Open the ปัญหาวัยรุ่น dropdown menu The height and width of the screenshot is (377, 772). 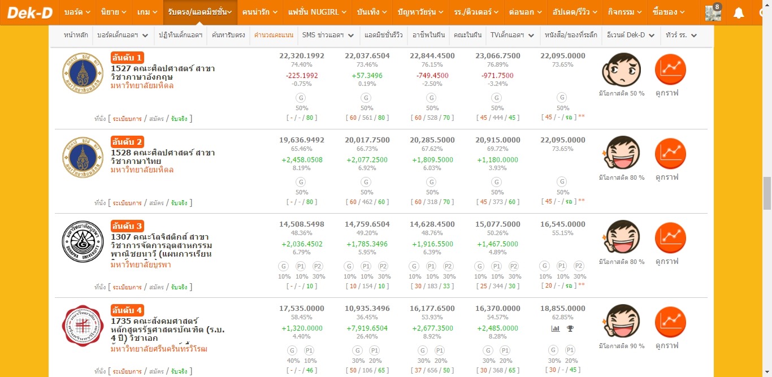pos(421,12)
